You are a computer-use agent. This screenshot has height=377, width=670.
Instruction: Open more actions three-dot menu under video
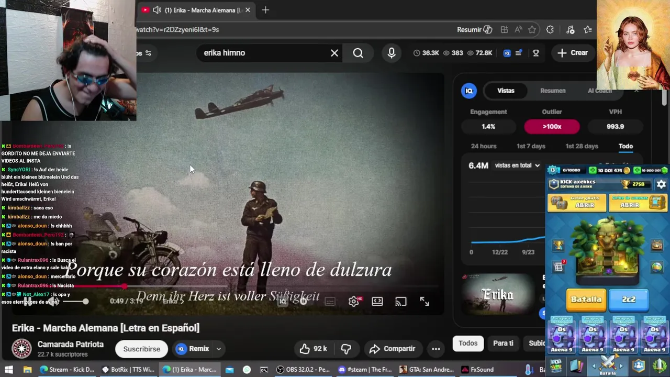(436, 349)
